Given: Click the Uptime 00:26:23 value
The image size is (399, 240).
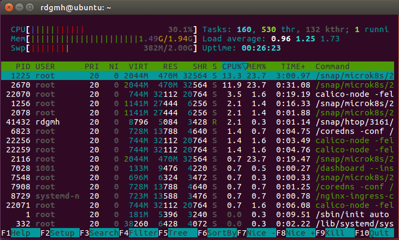Looking at the screenshot, I should coord(261,48).
